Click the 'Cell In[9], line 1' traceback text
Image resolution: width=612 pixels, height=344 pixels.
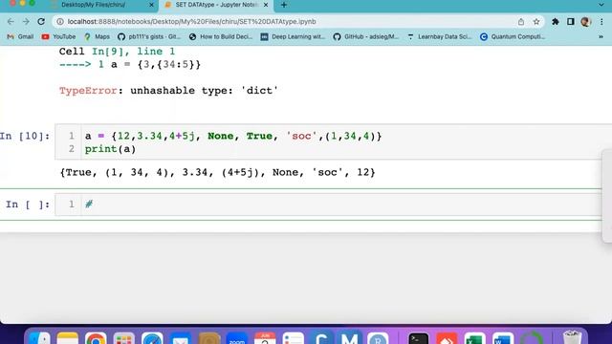117,52
